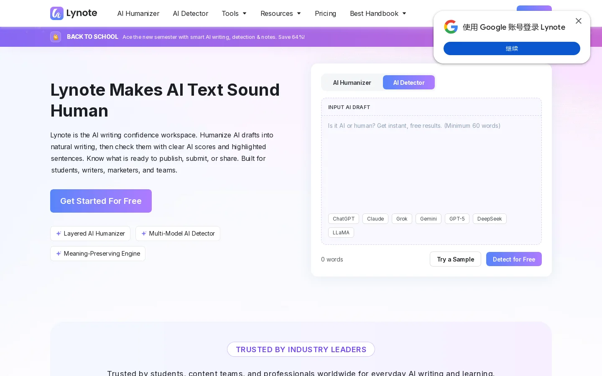Click the sparkle icon beside Multi-Model AI Detector

(x=144, y=234)
